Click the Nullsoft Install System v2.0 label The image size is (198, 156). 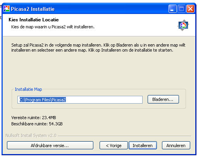(31, 135)
